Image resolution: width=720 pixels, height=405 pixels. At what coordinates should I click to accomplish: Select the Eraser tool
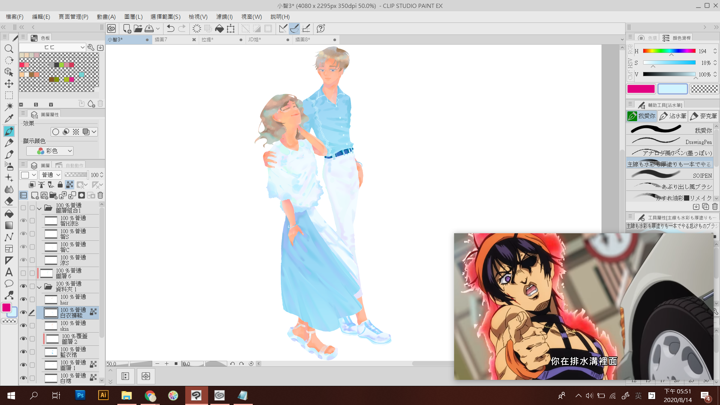click(x=9, y=201)
